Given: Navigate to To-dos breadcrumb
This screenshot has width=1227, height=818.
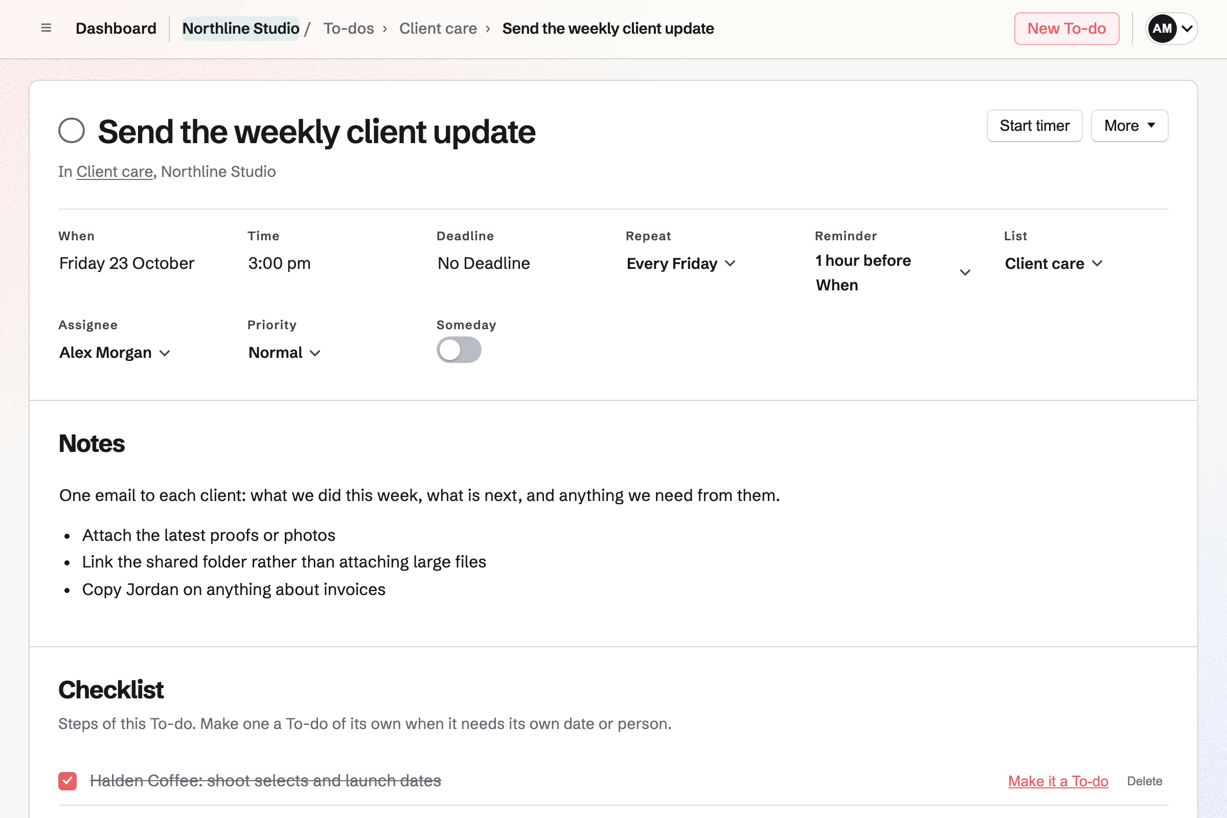Looking at the screenshot, I should pos(349,28).
